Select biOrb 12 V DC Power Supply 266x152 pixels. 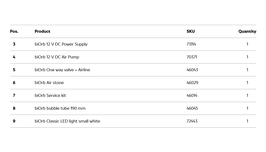[x=61, y=44]
